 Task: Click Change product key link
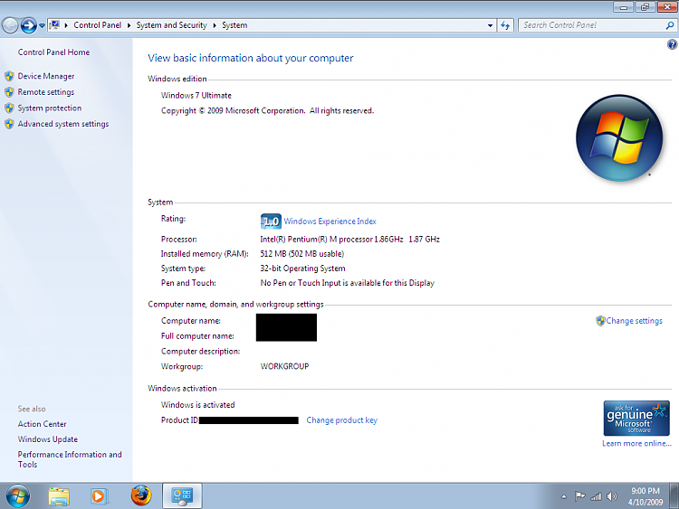(x=341, y=420)
